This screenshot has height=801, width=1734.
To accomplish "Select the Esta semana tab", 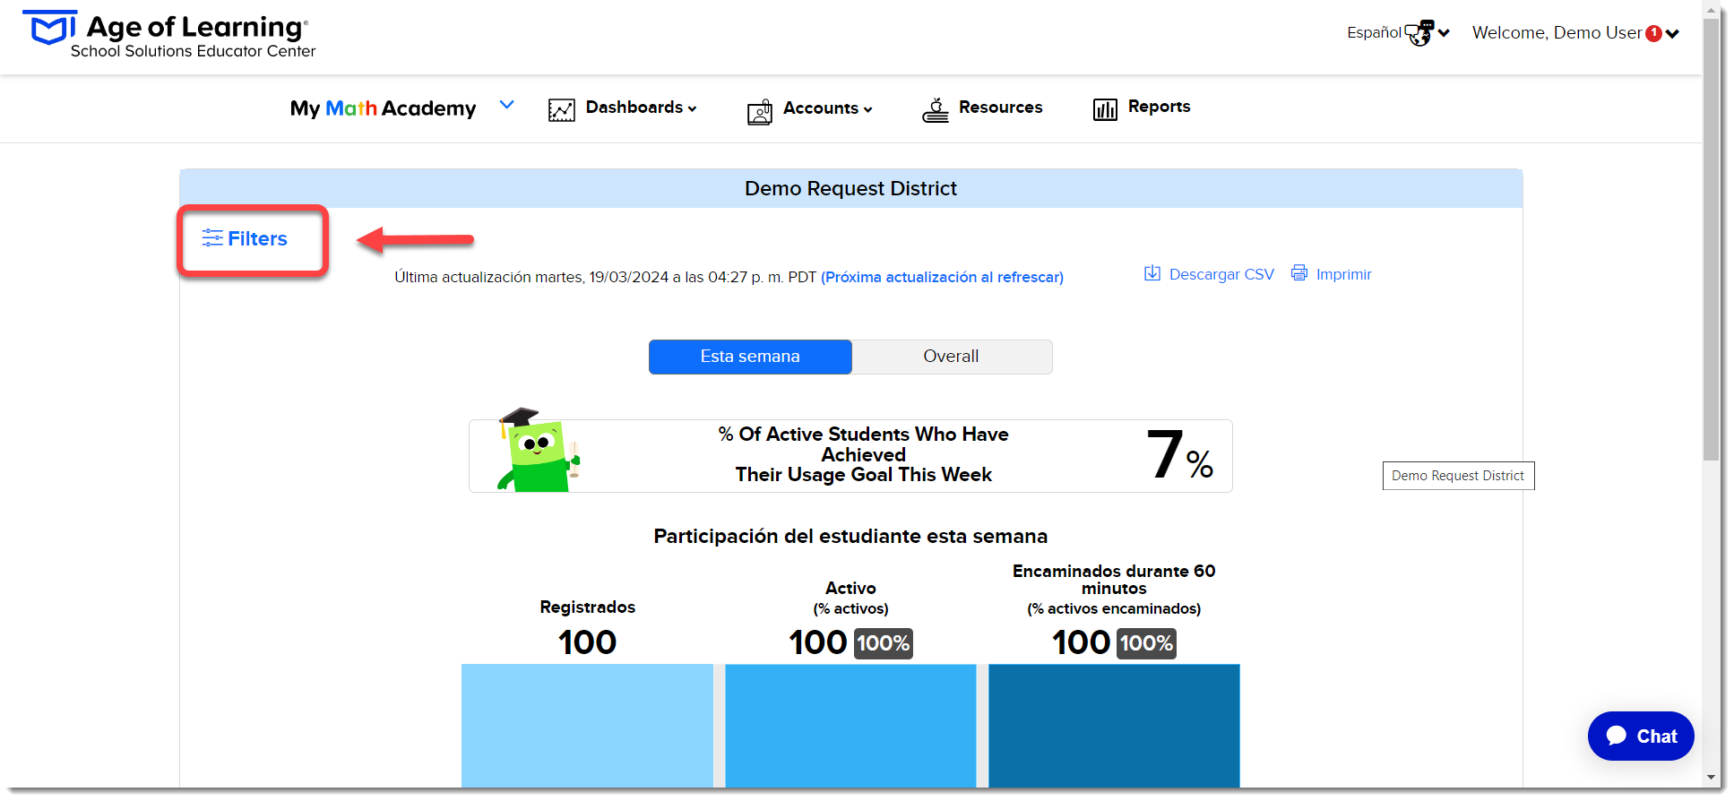I will coord(750,357).
